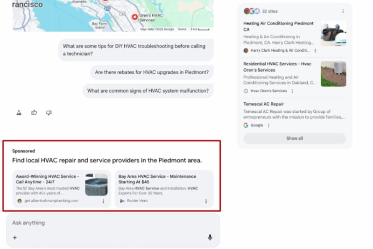Give the response a thumbs down
This screenshot has height=249, width=373.
48,113
